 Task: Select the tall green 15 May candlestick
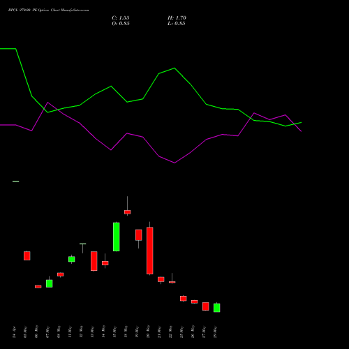(117, 237)
